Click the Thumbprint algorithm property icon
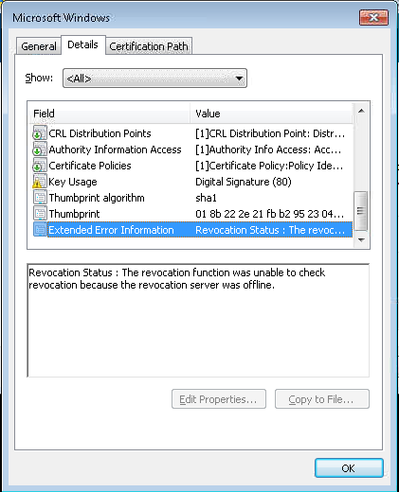This screenshot has height=492, width=399. (x=40, y=198)
